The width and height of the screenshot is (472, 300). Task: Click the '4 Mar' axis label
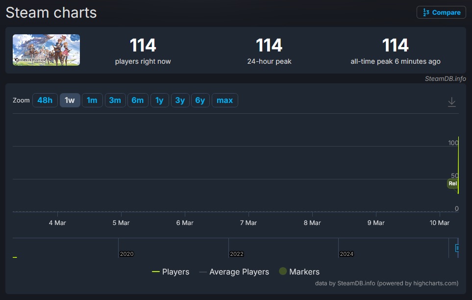coord(57,223)
